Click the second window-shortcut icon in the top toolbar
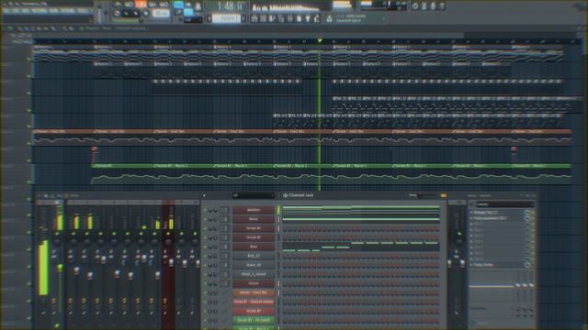Screen dimensions: 588x330 (x=264, y=18)
